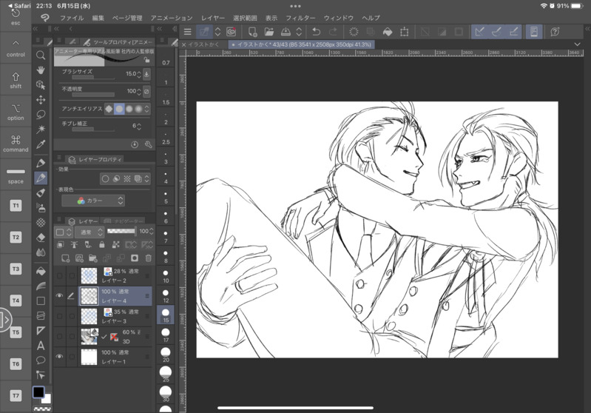Delete layer with trash icon
The image size is (591, 413).
pyautogui.click(x=149, y=258)
